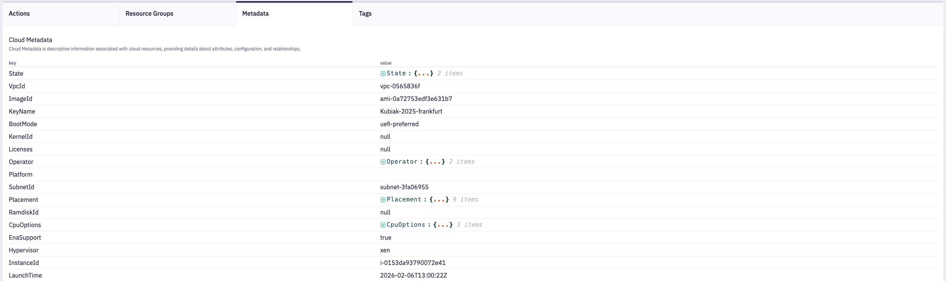The width and height of the screenshot is (946, 281).
Task: Go to the Tags tab
Action: (x=365, y=14)
